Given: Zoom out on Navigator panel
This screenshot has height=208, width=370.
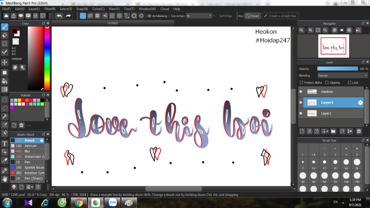Looking at the screenshot, I should 325,30.
